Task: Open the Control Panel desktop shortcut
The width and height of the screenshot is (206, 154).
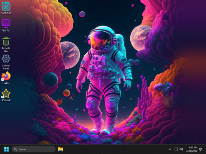Action: click(6, 62)
